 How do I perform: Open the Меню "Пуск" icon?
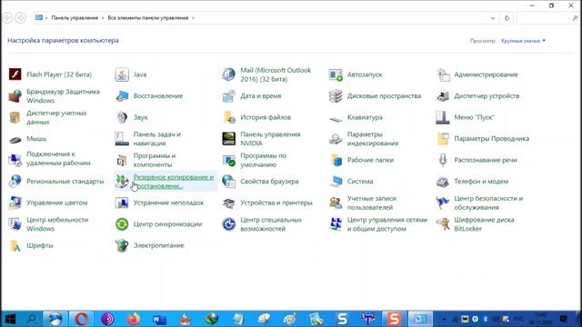443,117
